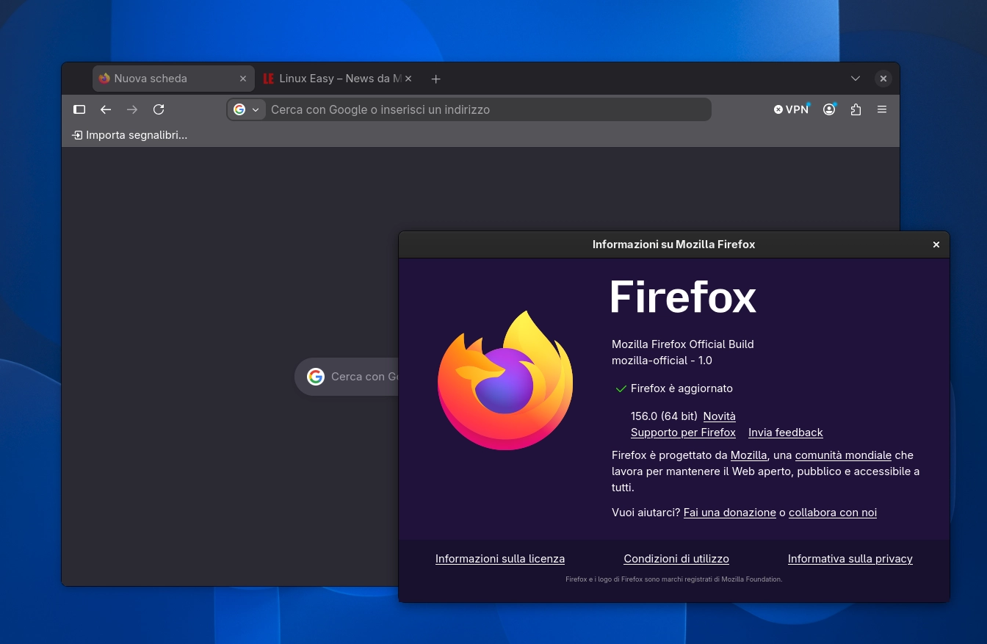Viewport: 987px width, 644px height.
Task: Open Informativa sulla privacy link
Action: click(x=850, y=559)
